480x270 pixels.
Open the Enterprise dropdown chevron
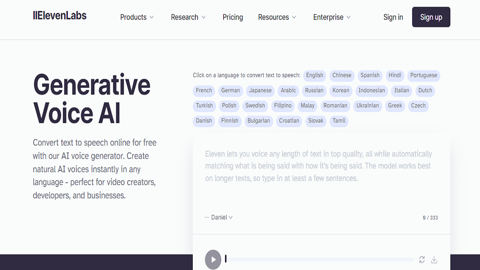[x=349, y=17]
